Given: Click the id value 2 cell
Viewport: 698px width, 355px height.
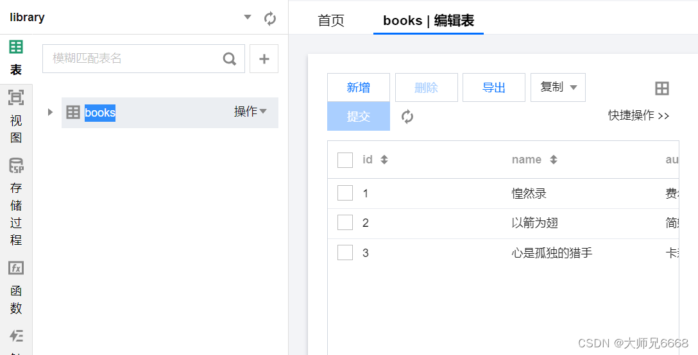Looking at the screenshot, I should tap(366, 223).
